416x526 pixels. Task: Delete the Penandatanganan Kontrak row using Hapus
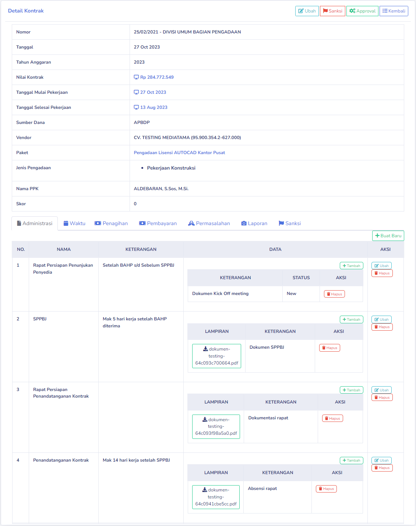click(x=382, y=468)
